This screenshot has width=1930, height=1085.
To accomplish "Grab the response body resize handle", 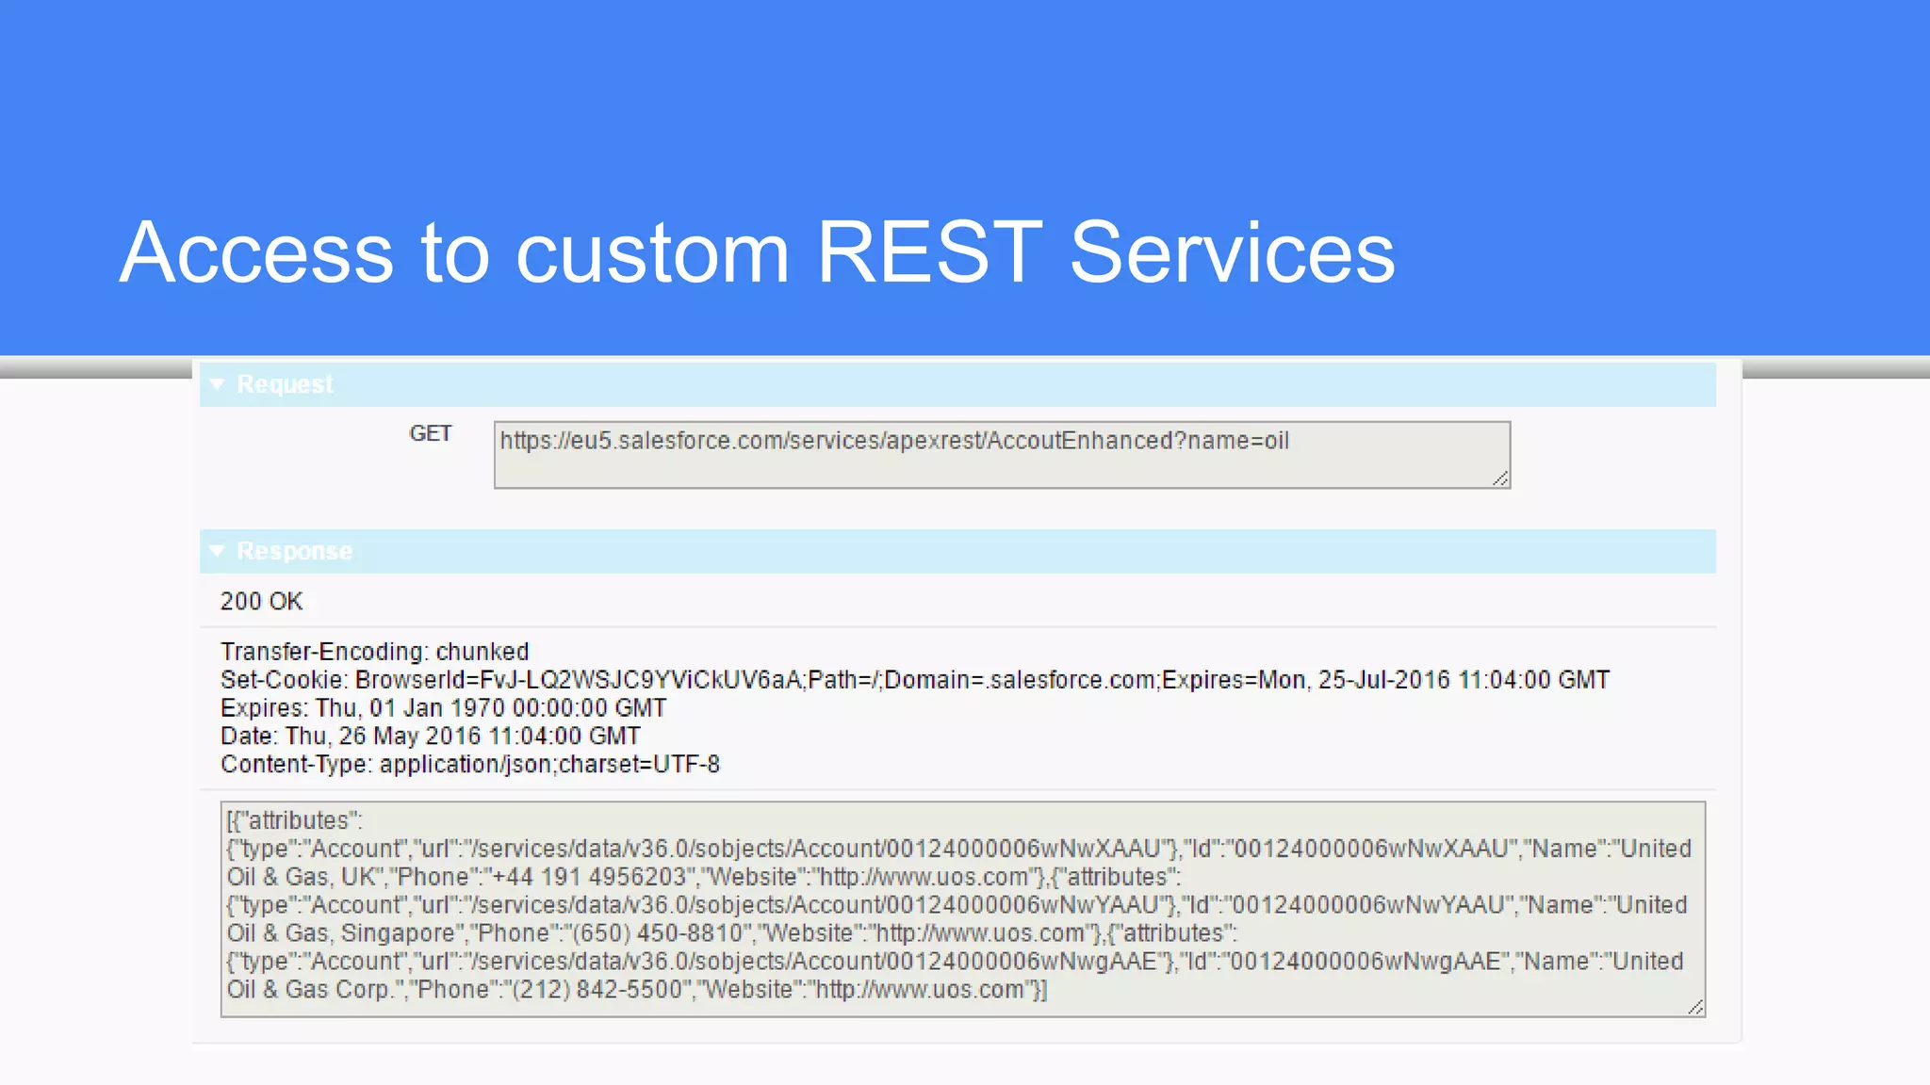I will click(1695, 1008).
